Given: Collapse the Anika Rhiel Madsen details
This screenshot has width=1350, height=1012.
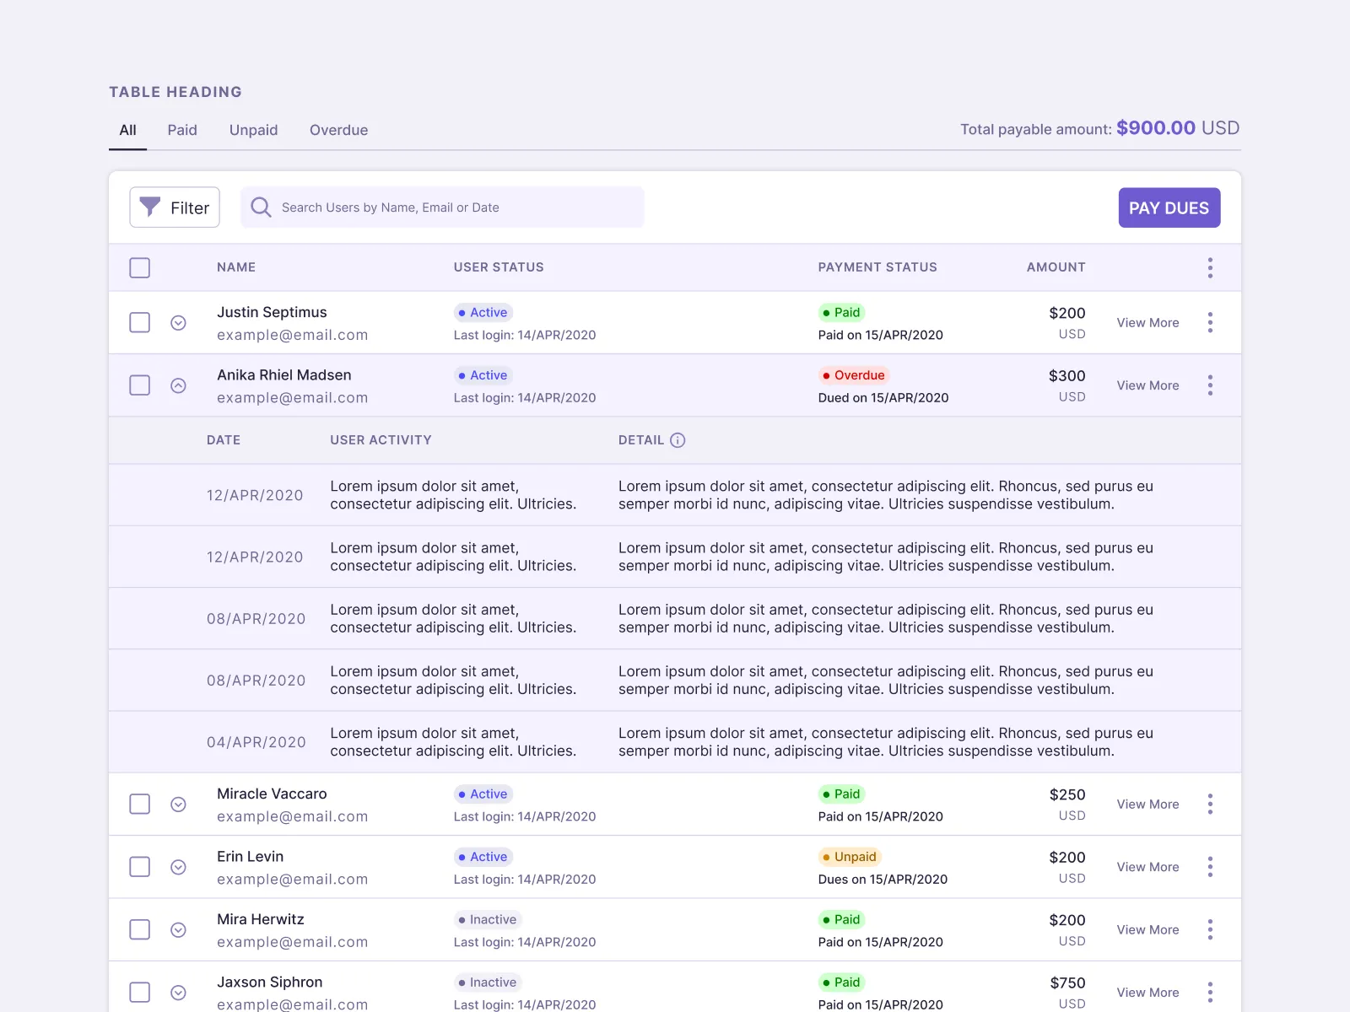Looking at the screenshot, I should (x=178, y=385).
